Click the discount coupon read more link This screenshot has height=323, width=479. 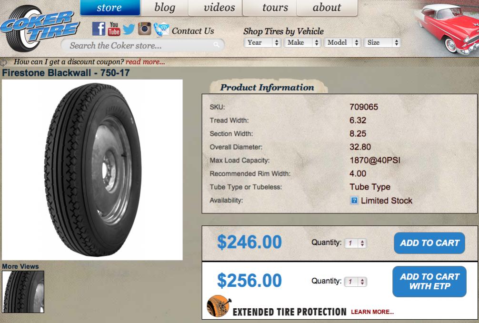click(x=145, y=62)
